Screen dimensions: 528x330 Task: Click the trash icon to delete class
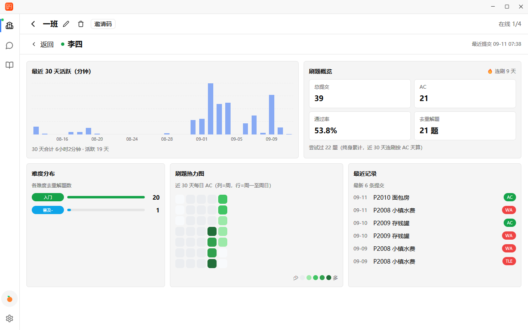click(x=81, y=24)
